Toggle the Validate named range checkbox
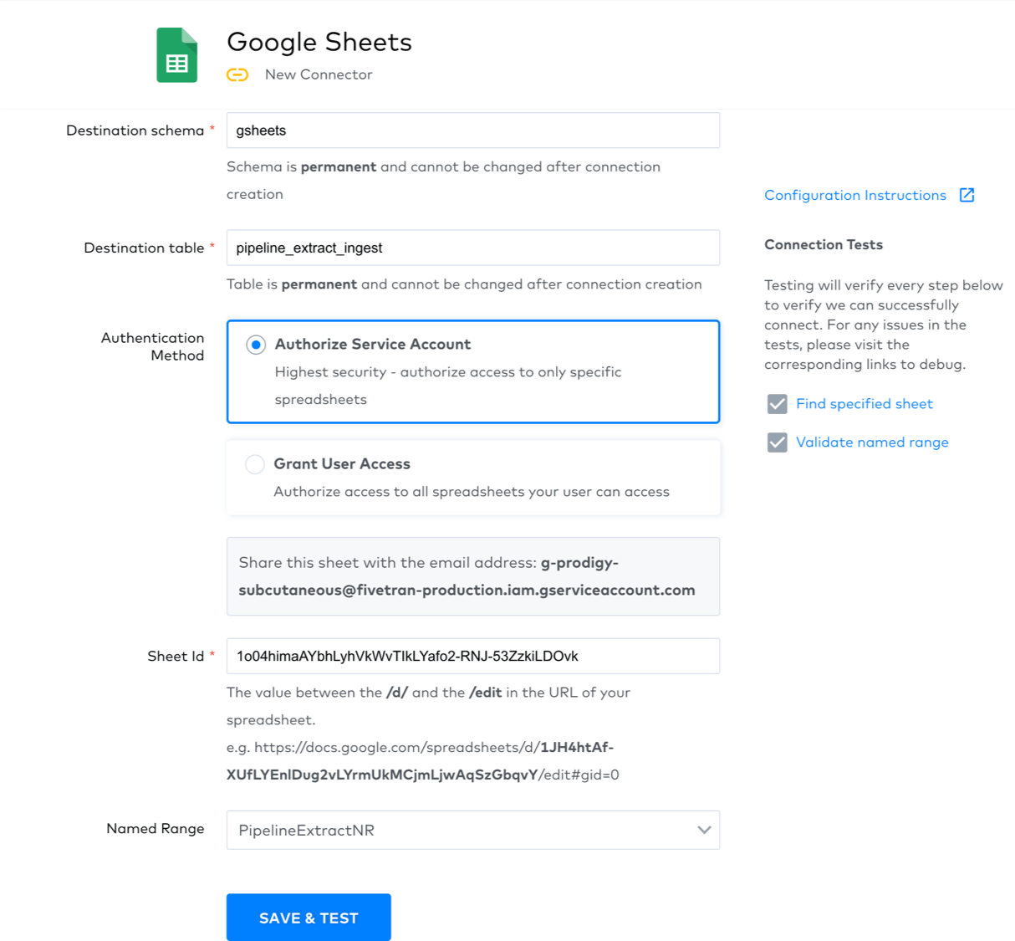The width and height of the screenshot is (1015, 941). pyautogui.click(x=778, y=442)
